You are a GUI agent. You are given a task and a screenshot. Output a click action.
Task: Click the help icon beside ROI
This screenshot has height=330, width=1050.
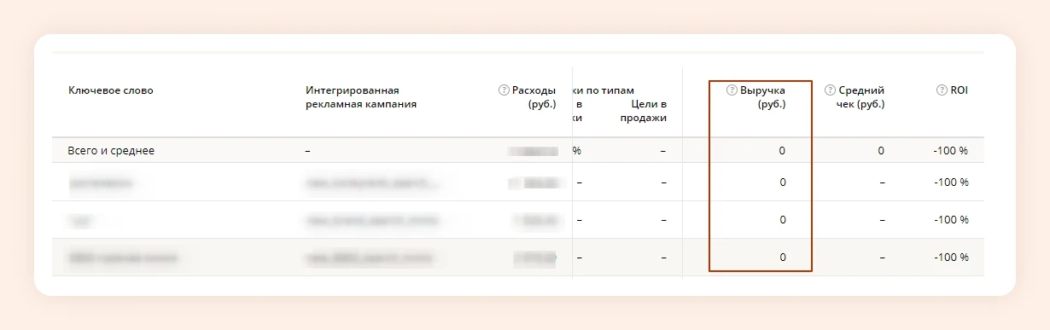click(942, 90)
